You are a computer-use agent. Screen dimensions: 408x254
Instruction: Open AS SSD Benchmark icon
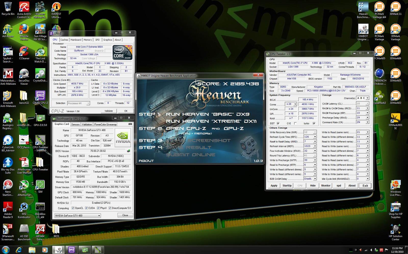point(24,232)
